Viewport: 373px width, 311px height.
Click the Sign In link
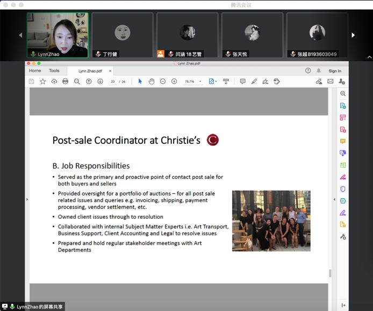[x=335, y=71]
